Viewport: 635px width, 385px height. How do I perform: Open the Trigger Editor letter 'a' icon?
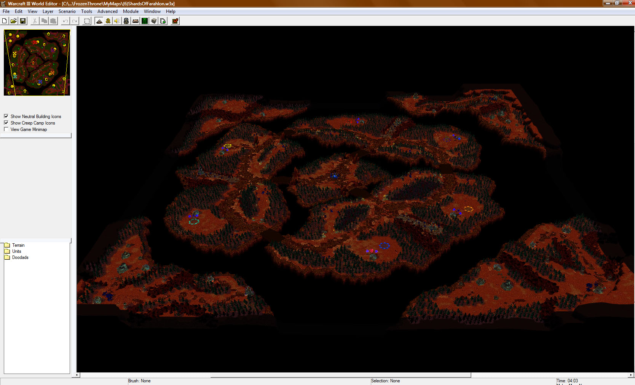click(108, 21)
